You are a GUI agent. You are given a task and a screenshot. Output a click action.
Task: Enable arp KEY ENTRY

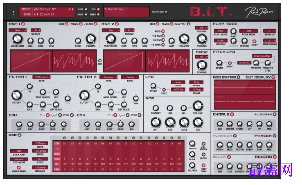203,144
